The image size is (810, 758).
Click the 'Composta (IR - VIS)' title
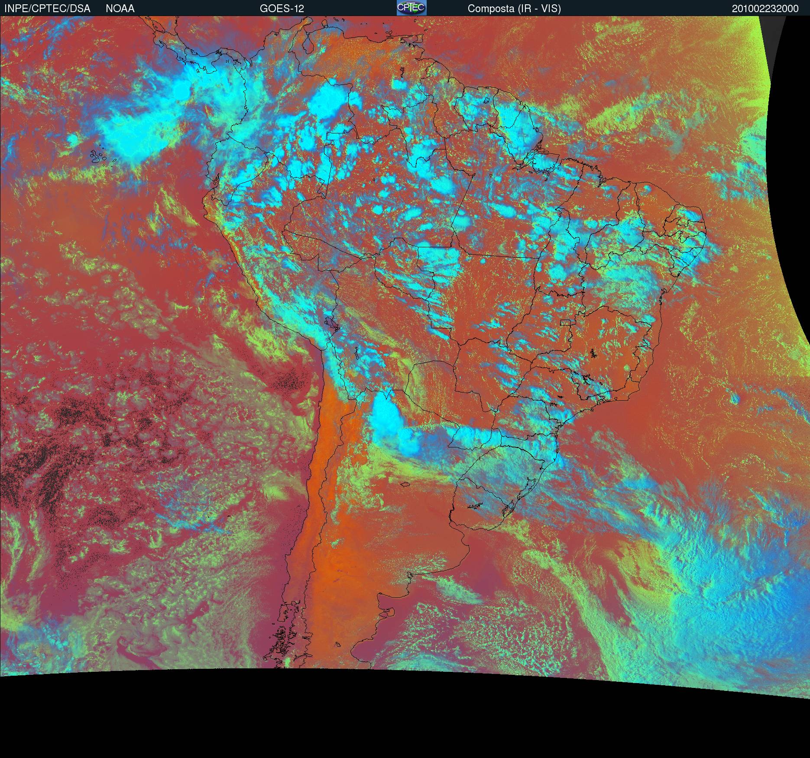coord(514,9)
